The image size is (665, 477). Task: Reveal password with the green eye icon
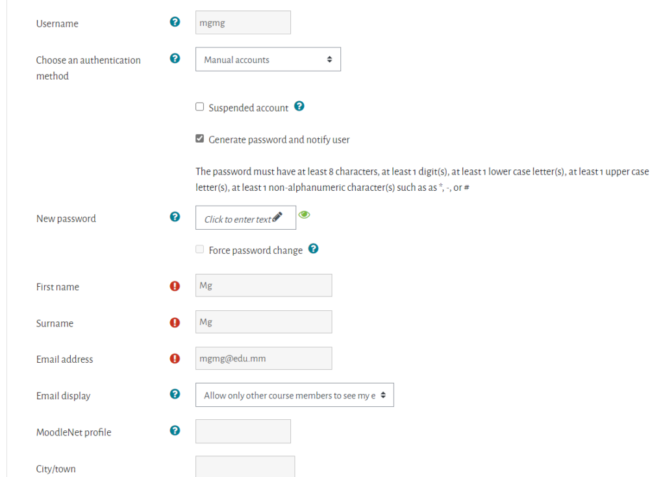pyautogui.click(x=304, y=215)
